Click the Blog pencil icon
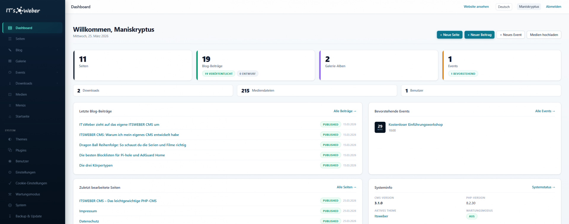The image size is (569, 224). click(10, 50)
